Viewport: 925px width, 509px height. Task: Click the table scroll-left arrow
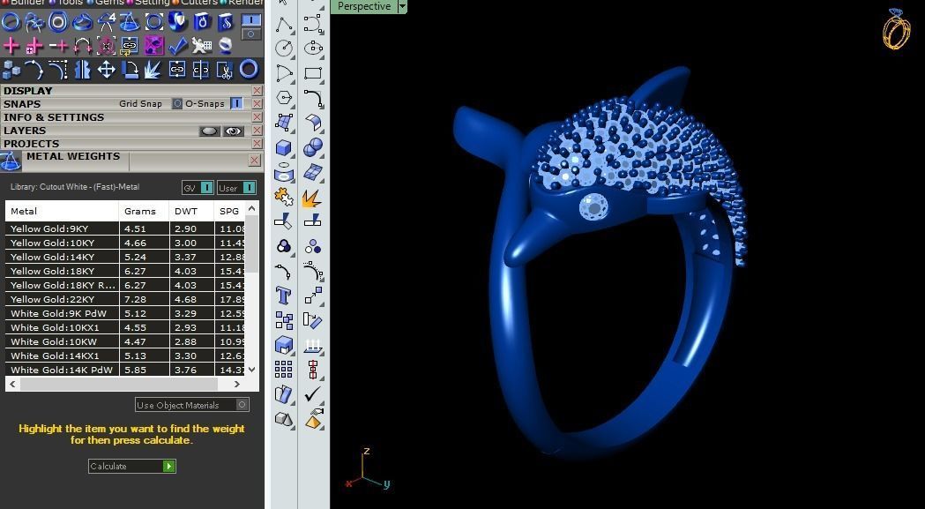click(13, 385)
